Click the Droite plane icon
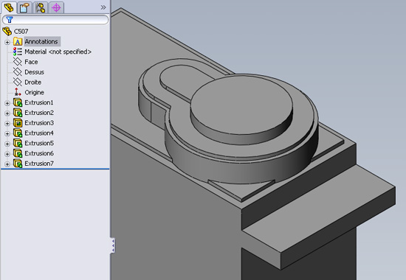The height and width of the screenshot is (280, 406). (x=18, y=83)
